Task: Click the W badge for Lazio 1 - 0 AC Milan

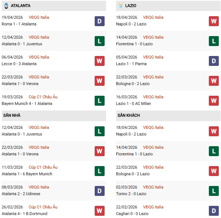Action: [214, 101]
